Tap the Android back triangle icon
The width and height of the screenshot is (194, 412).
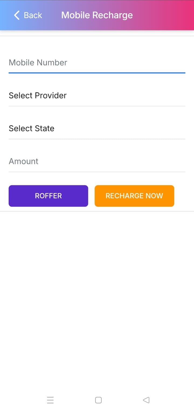(x=146, y=400)
